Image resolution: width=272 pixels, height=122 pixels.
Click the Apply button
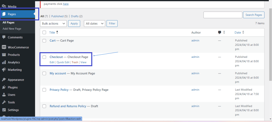click(74, 23)
